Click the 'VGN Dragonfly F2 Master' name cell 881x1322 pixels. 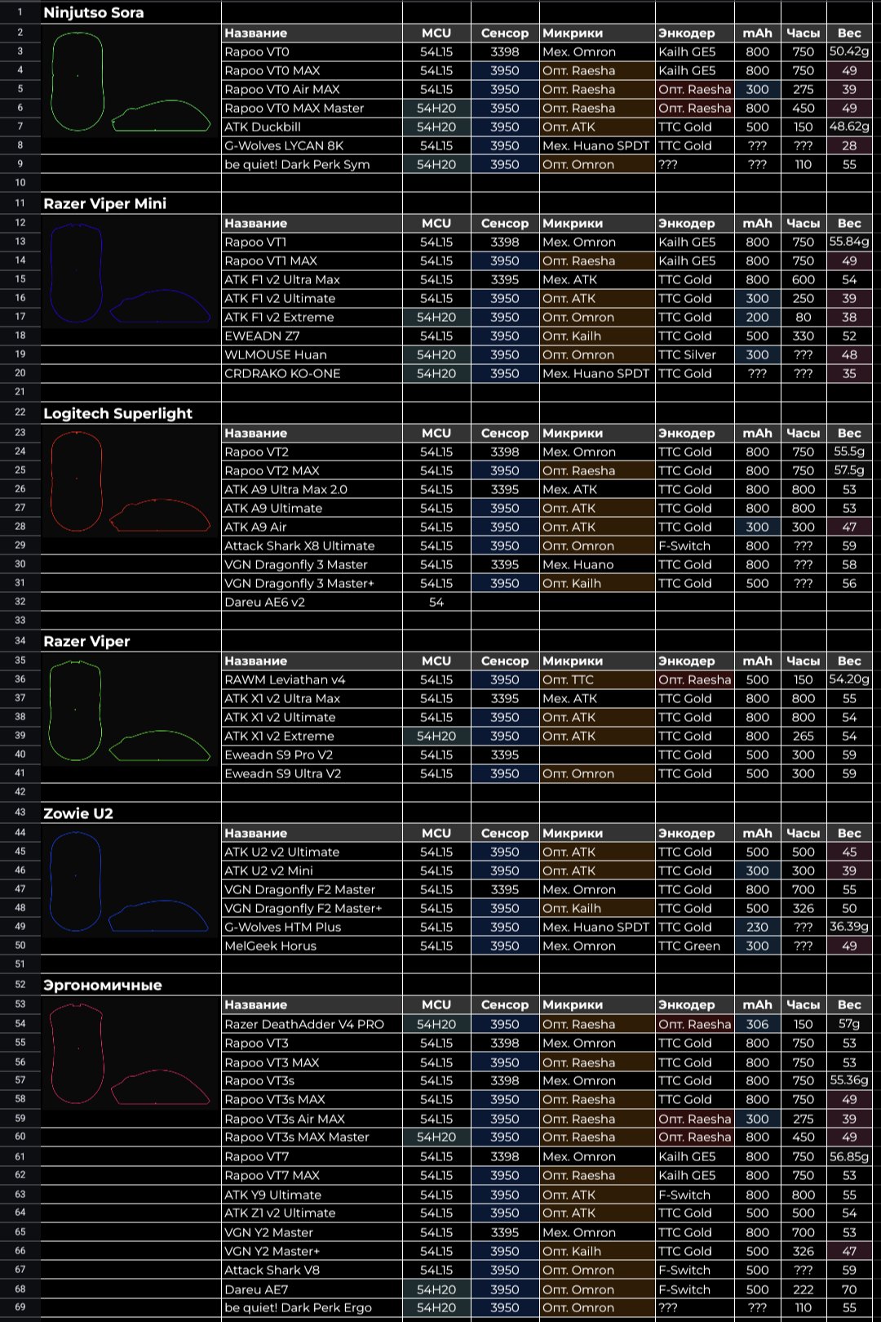pyautogui.click(x=312, y=889)
